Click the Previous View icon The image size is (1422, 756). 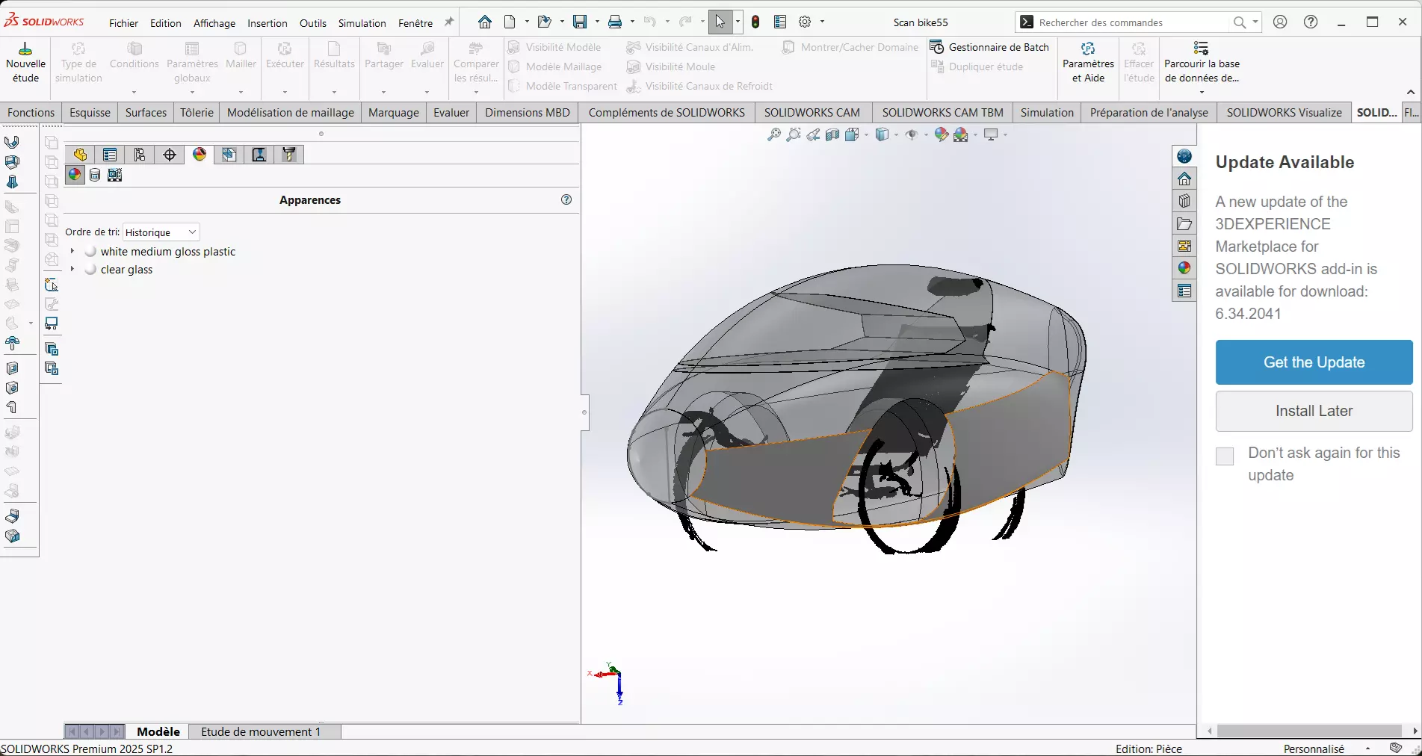pyautogui.click(x=813, y=134)
